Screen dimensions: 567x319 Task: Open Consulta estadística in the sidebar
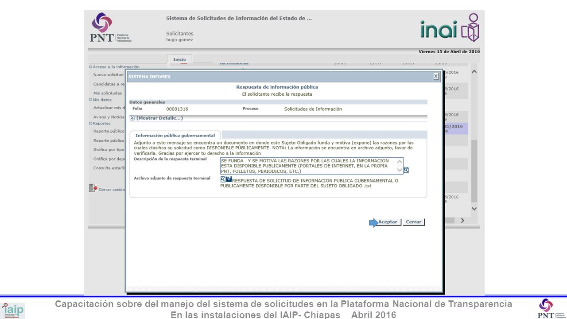pos(109,168)
